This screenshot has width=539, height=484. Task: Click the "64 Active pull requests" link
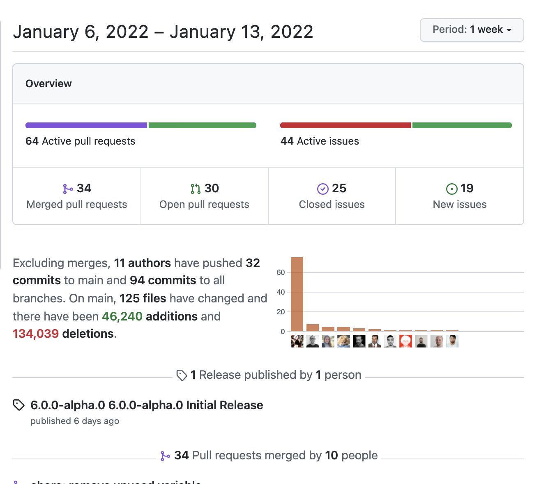coord(81,141)
